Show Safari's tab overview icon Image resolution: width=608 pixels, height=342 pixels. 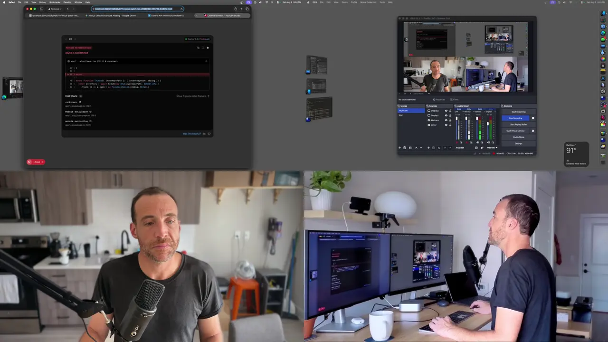point(247,9)
